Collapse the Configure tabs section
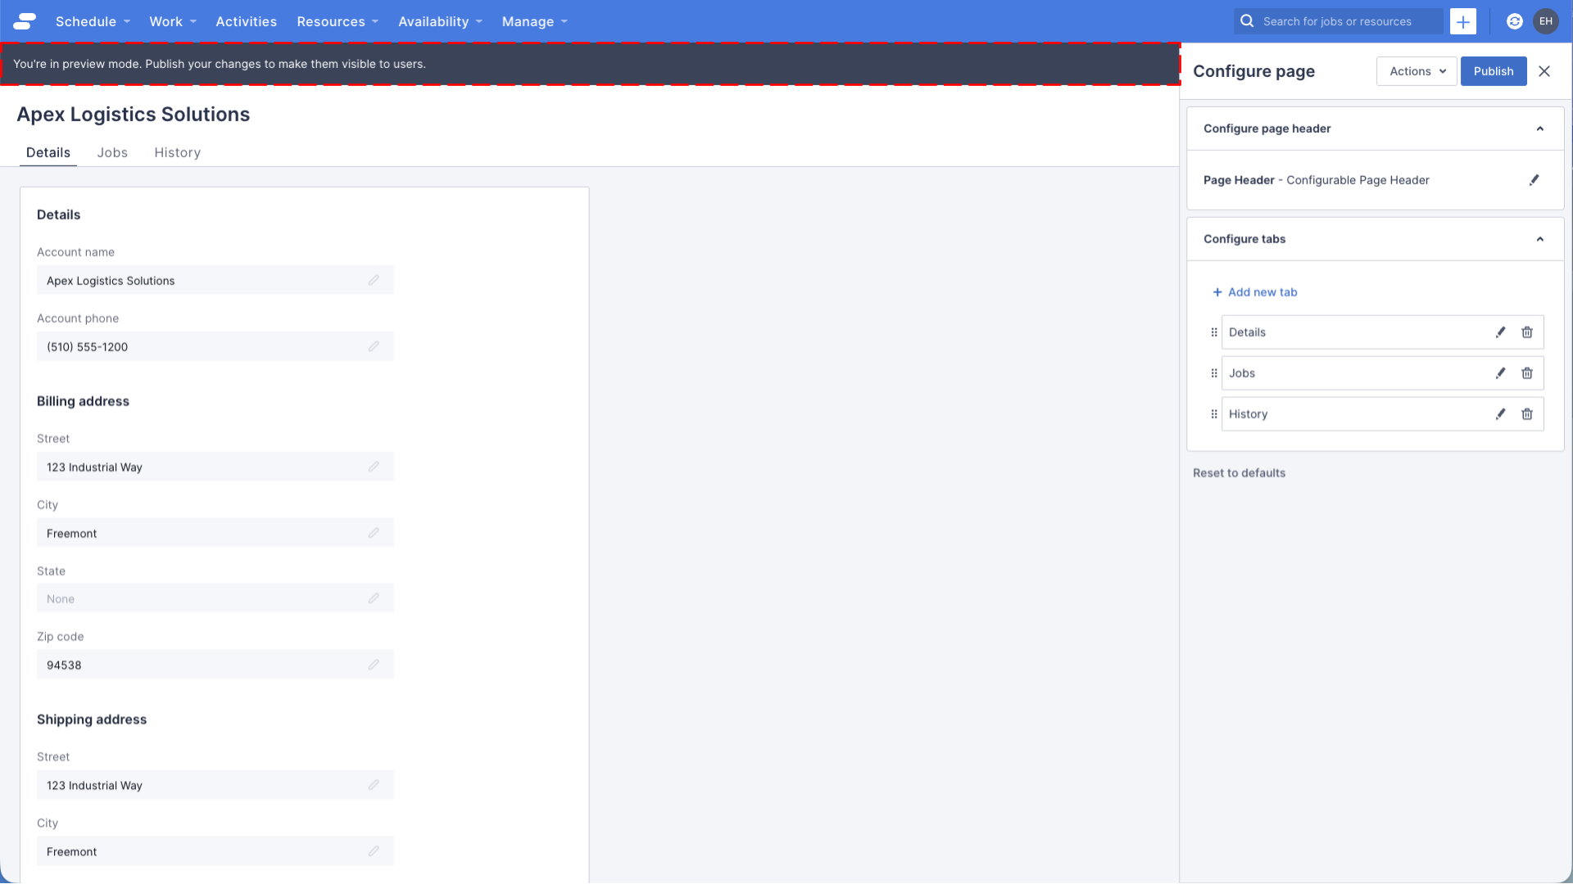Screen dimensions: 1573x884 point(1540,239)
